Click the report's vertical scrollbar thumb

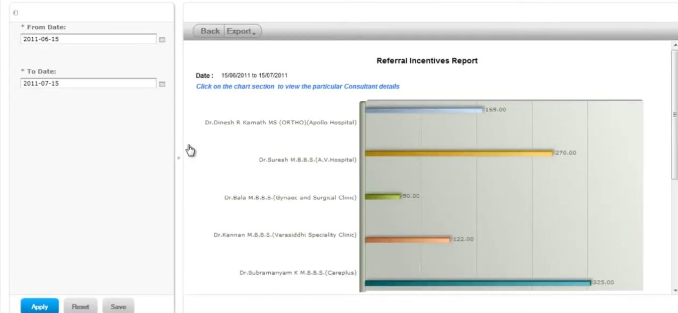[x=675, y=114]
